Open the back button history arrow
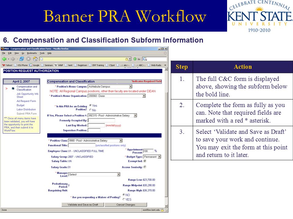The width and height of the screenshot is (293, 219). pyautogui.click(x=9, y=59)
